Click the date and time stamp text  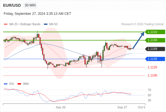(x=37, y=14)
